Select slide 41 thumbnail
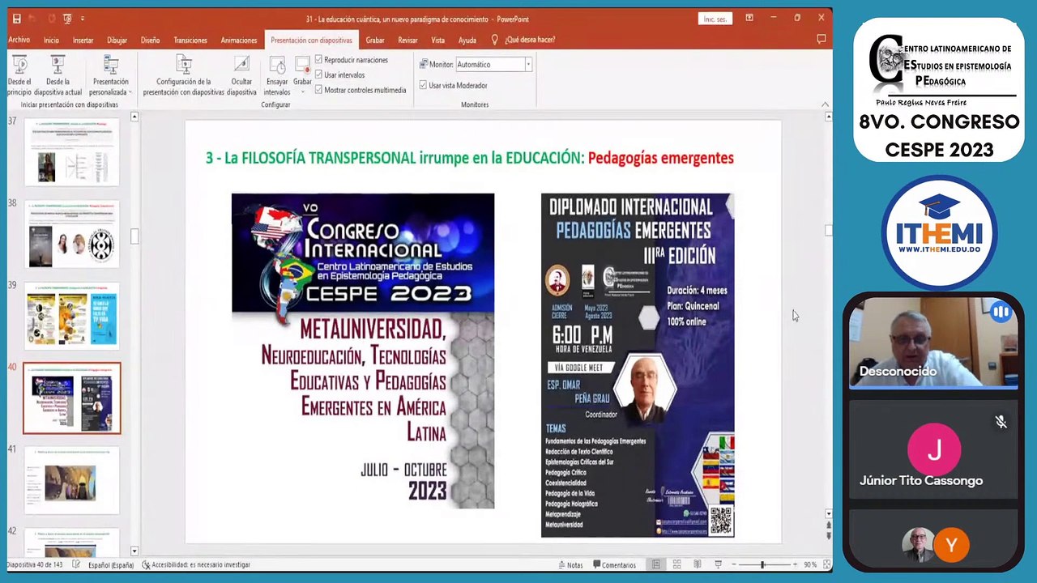 pos(71,480)
